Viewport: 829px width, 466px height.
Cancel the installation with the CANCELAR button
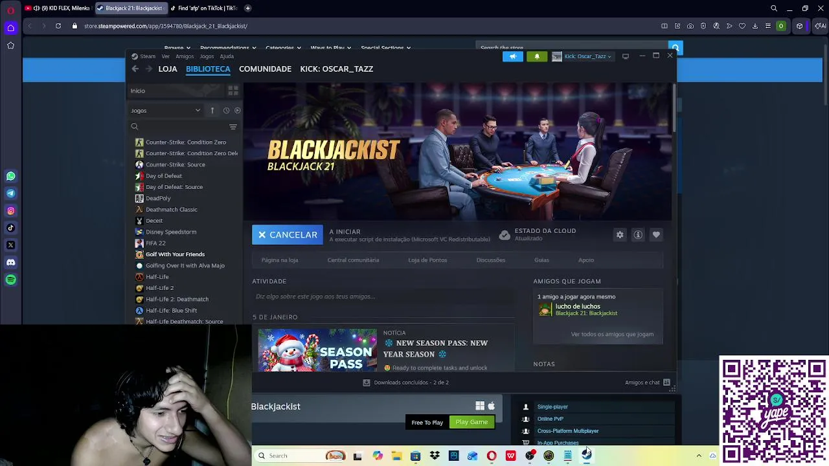click(288, 235)
